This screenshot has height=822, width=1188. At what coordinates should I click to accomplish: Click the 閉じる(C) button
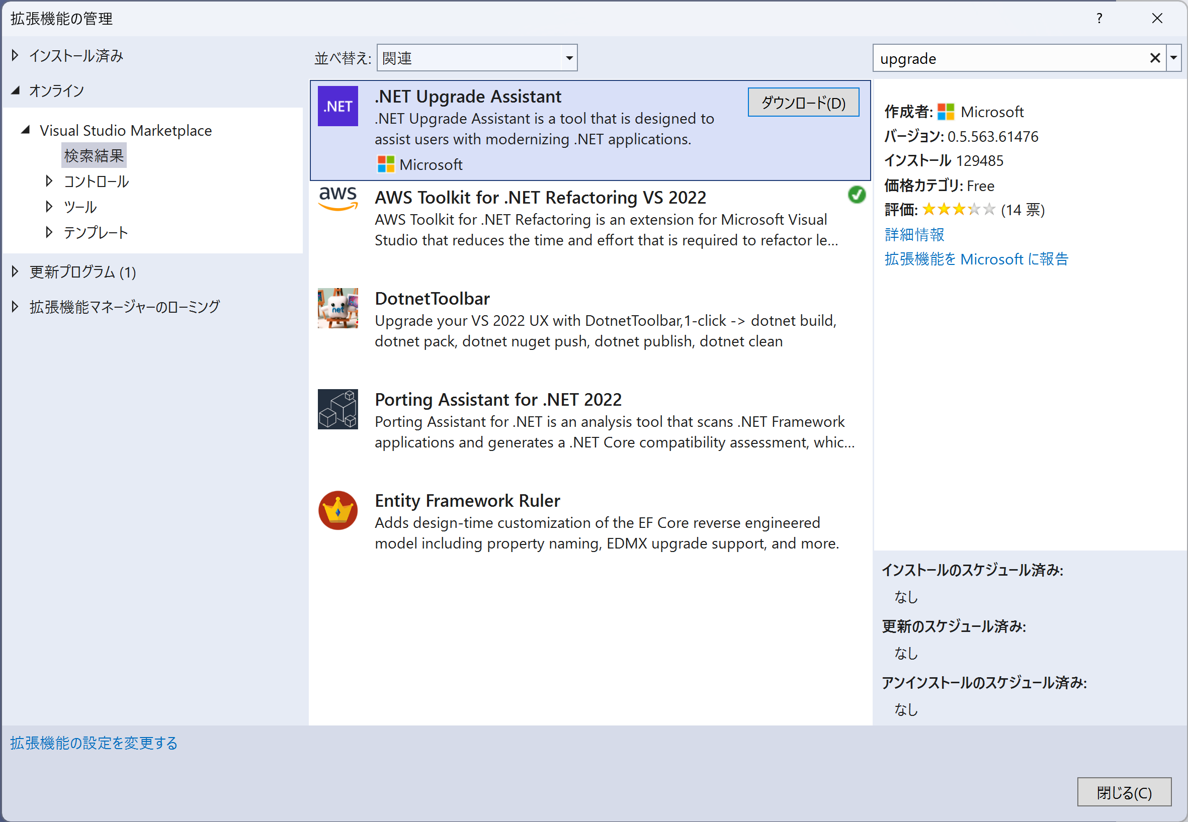point(1124,792)
